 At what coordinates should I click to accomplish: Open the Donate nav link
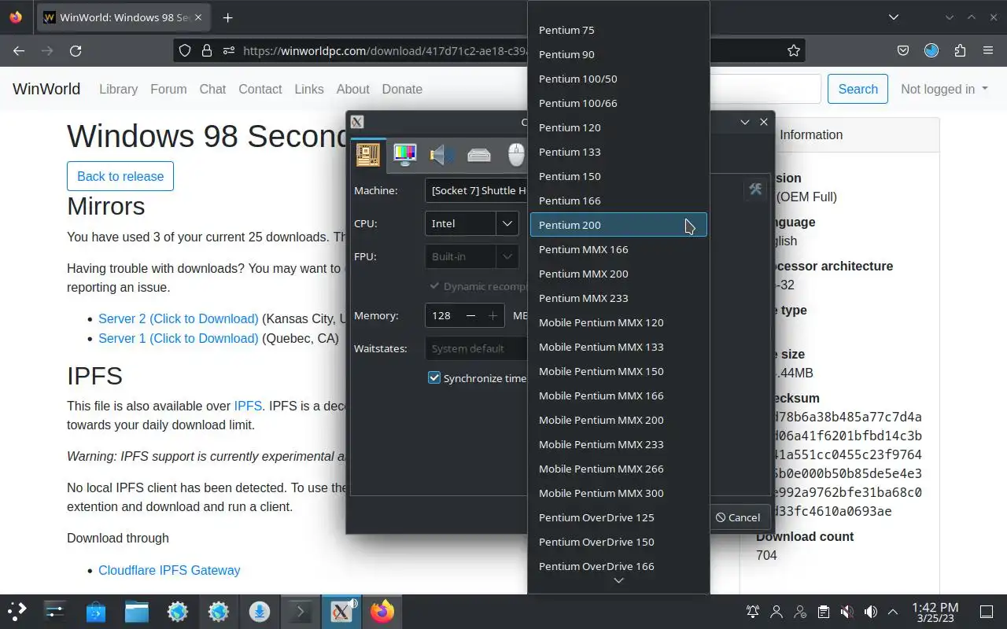402,89
